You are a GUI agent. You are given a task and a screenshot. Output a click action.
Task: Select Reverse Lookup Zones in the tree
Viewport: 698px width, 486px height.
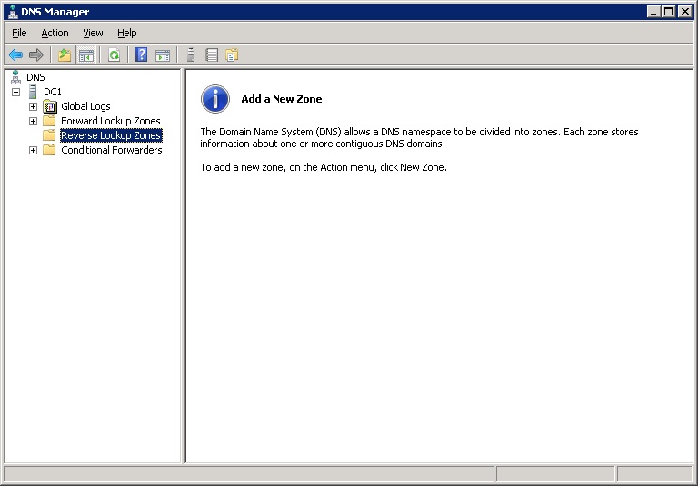[111, 135]
